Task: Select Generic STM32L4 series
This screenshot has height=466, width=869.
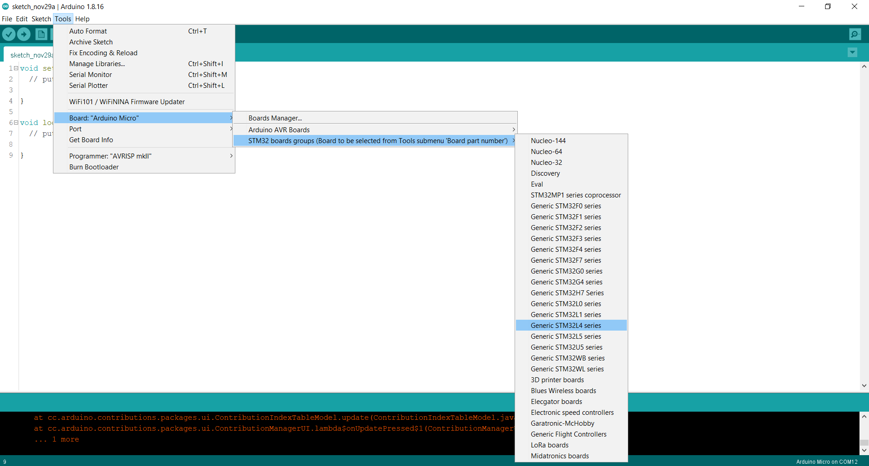Action: [571, 326]
